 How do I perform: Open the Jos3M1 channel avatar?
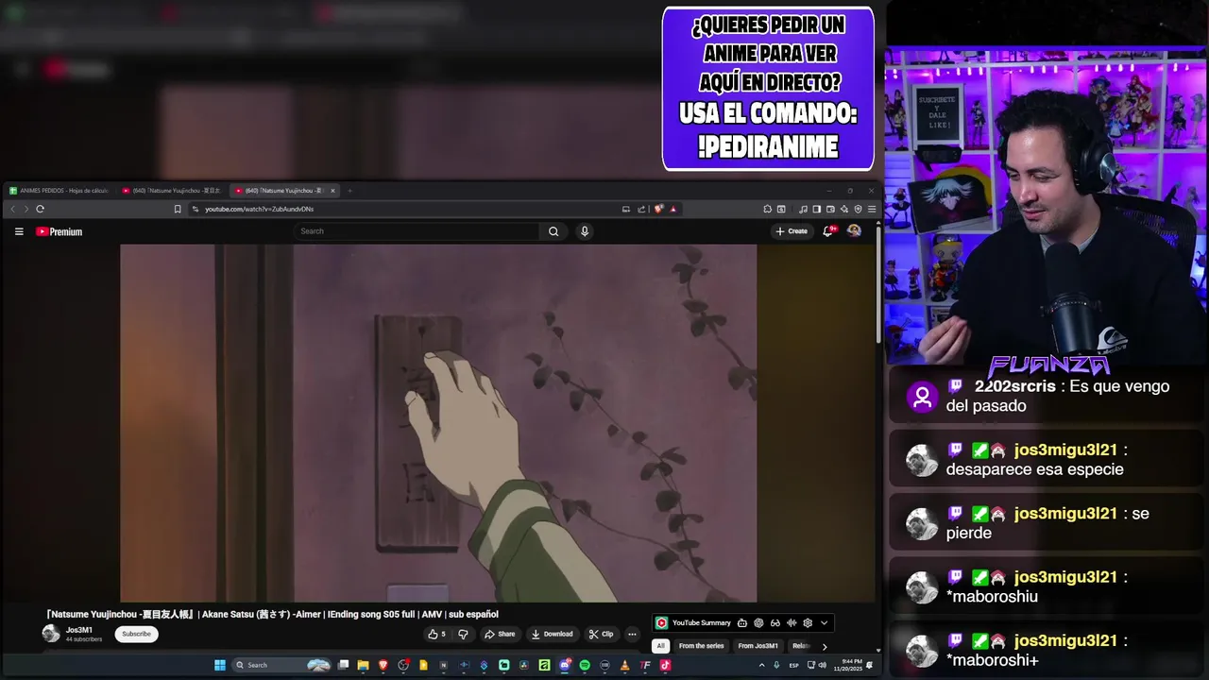pos(51,634)
